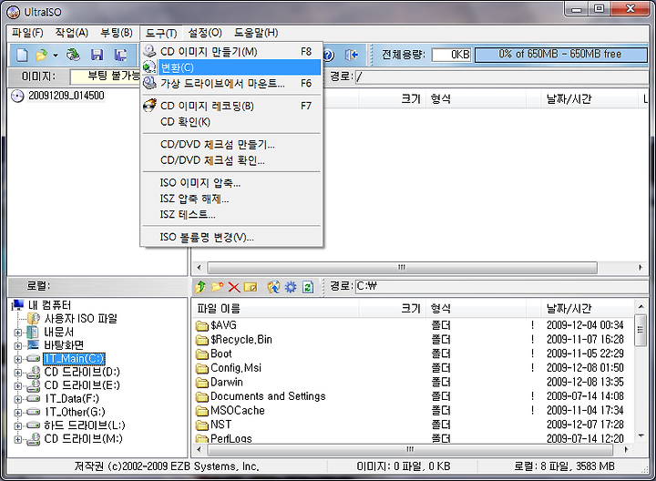Click the local Rename folder icon
The width and height of the screenshot is (656, 481).
pos(251,287)
